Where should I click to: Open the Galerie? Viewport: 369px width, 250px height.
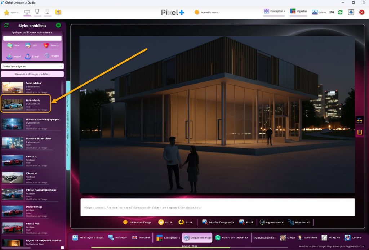[x=319, y=12]
